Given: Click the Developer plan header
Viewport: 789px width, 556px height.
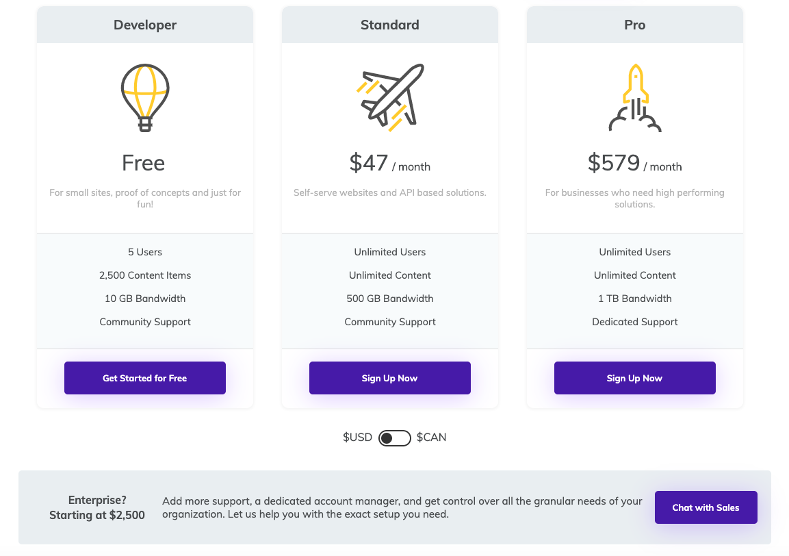Looking at the screenshot, I should [145, 25].
